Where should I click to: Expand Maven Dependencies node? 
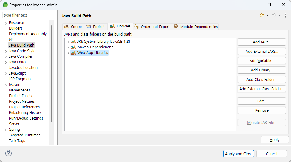(x=68, y=47)
